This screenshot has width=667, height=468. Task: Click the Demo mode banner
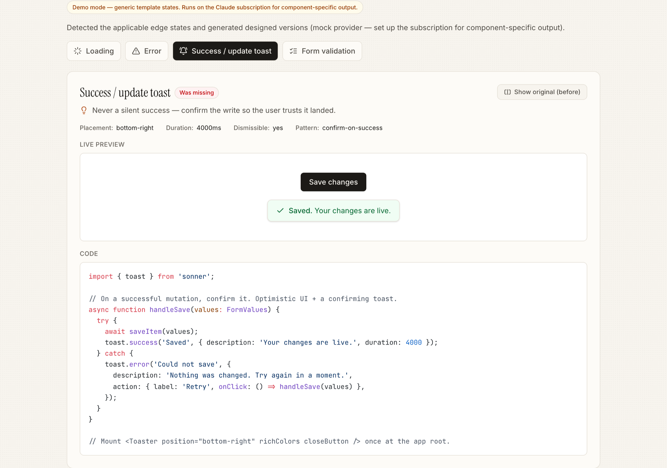pyautogui.click(x=215, y=7)
